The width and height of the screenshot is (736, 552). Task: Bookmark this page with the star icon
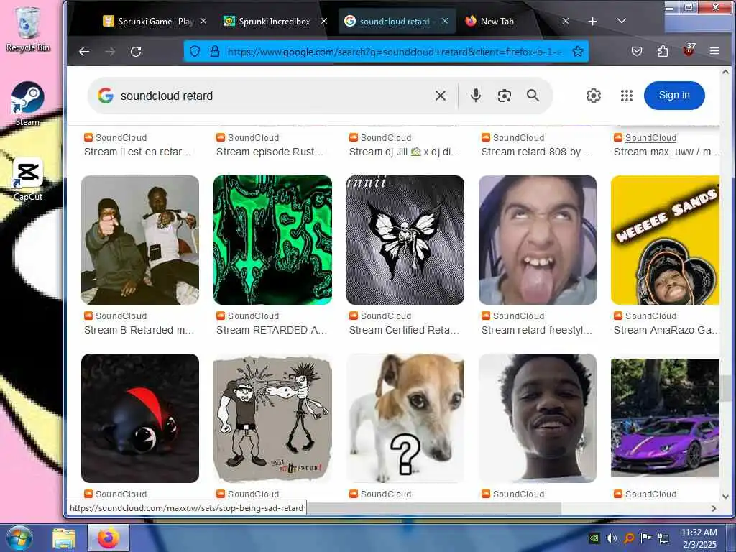pos(578,51)
